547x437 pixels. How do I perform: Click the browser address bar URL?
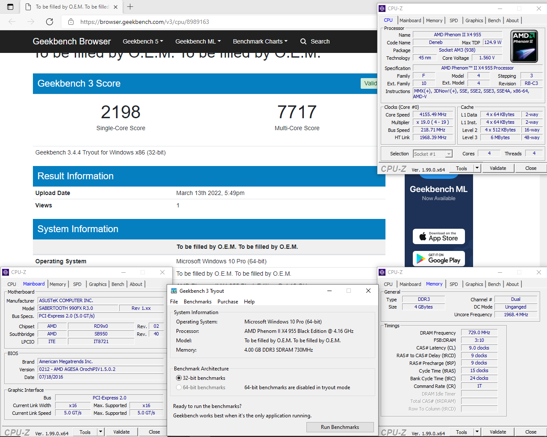(145, 22)
